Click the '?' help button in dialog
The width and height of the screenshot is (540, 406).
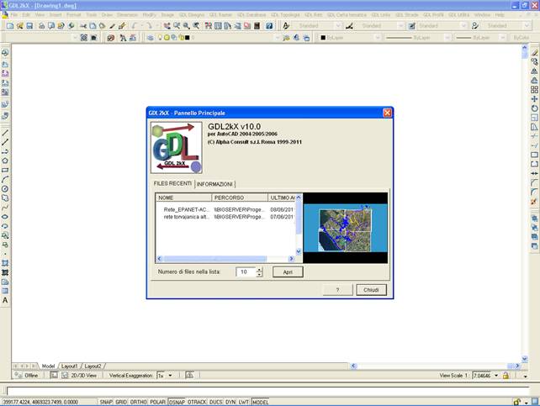tap(337, 290)
